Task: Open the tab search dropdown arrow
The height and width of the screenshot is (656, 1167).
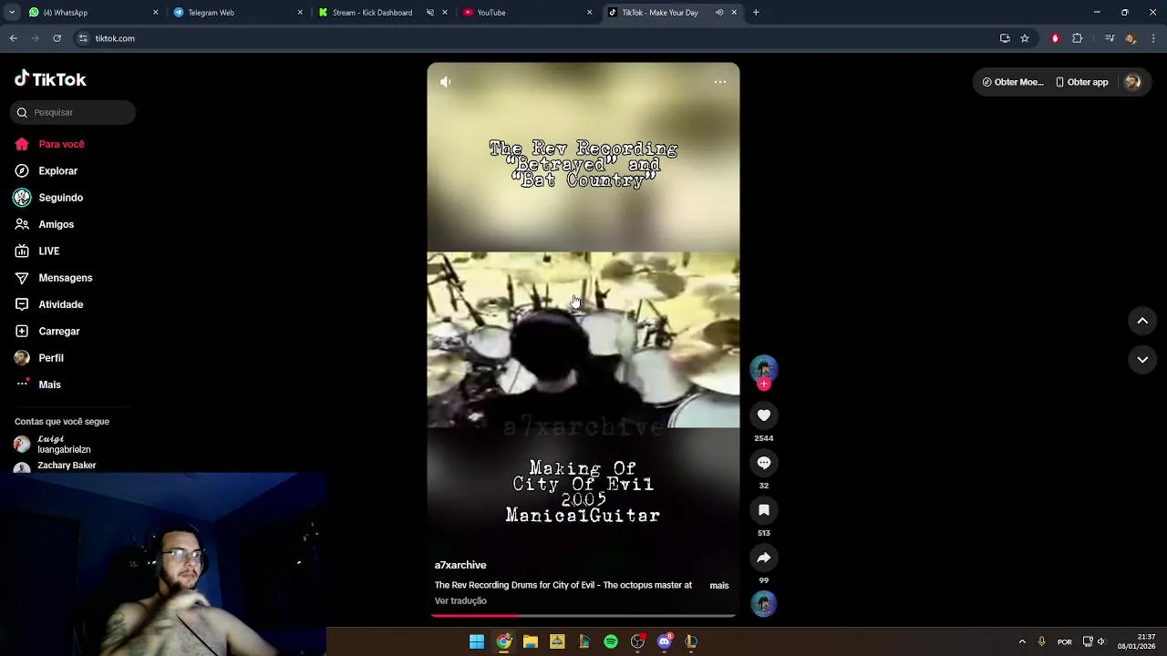Action: pos(12,13)
